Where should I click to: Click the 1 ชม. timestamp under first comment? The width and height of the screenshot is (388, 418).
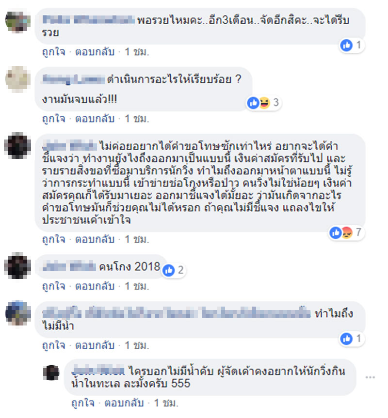tap(137, 52)
